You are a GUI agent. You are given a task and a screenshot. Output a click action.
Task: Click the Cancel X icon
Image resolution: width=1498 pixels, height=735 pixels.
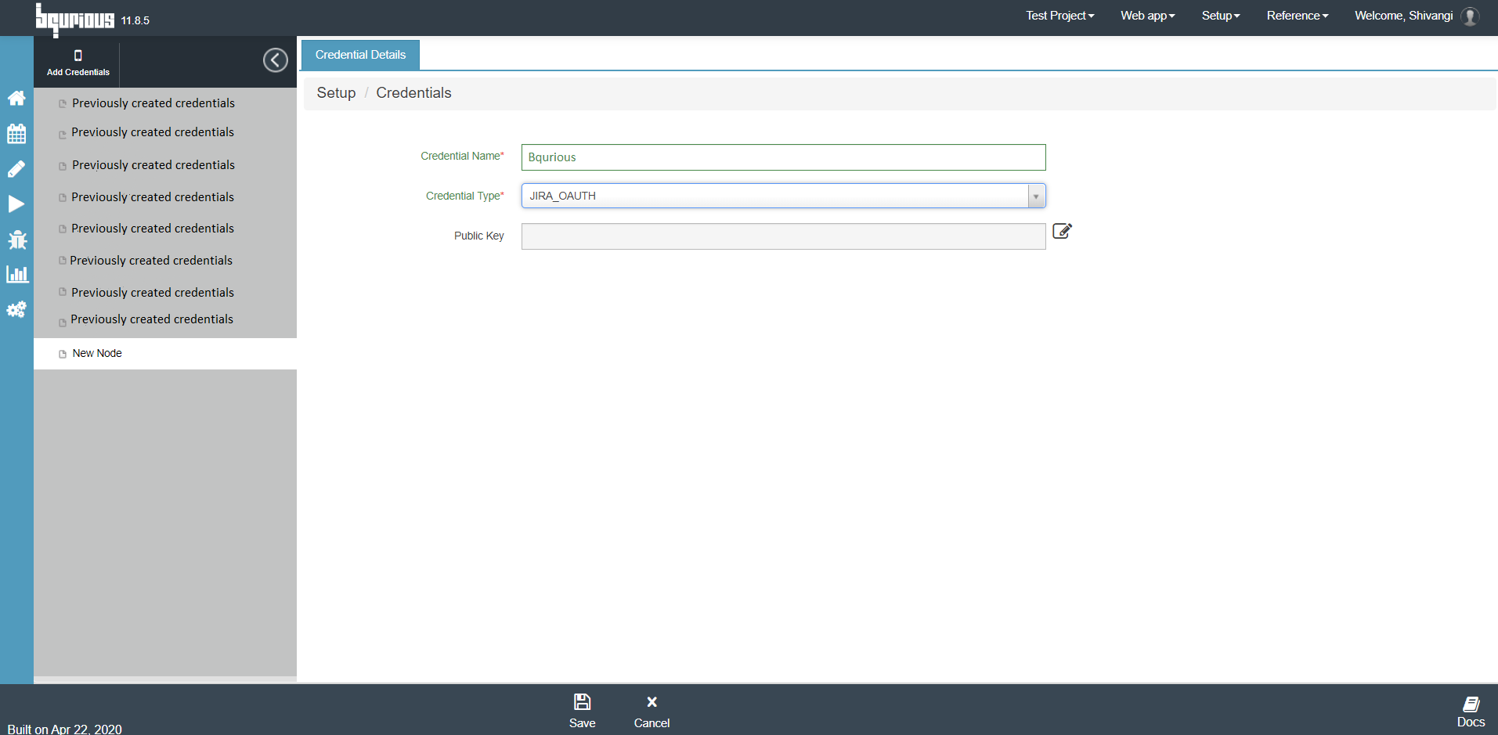click(652, 702)
